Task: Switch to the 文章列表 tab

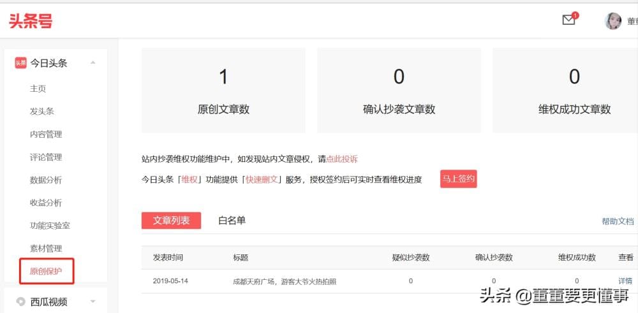Action: click(171, 221)
